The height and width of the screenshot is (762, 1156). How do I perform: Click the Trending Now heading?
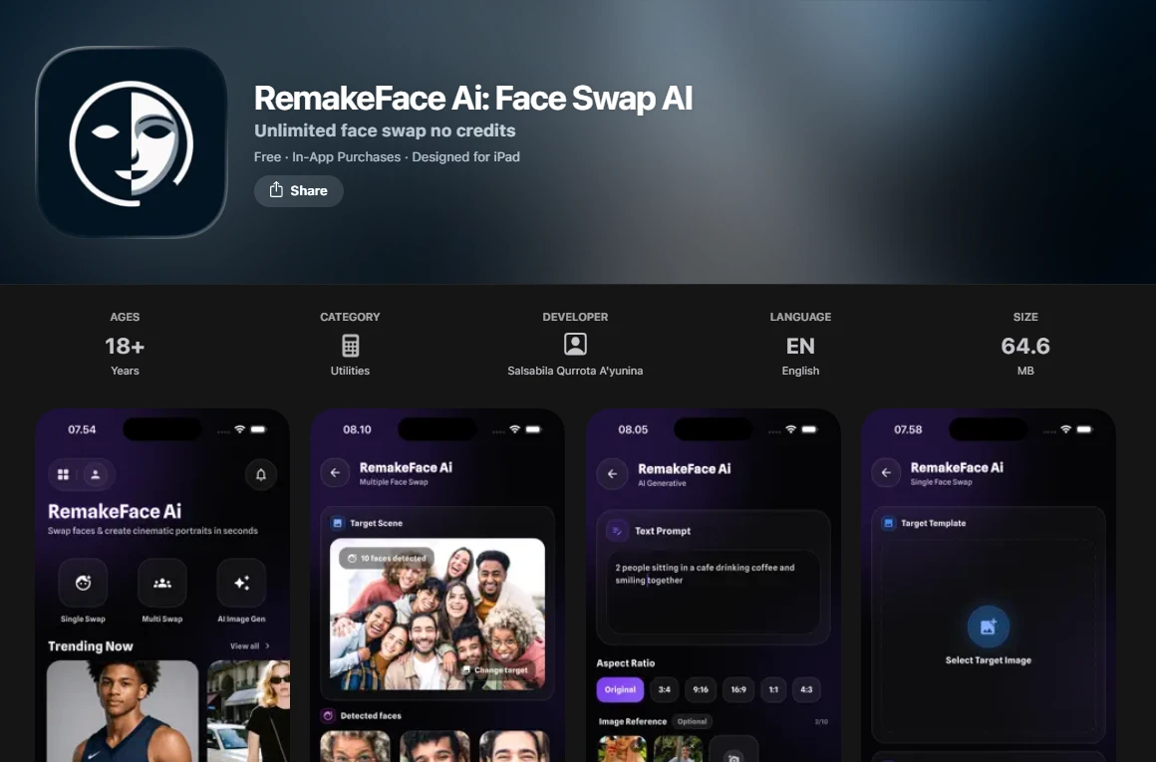91,646
